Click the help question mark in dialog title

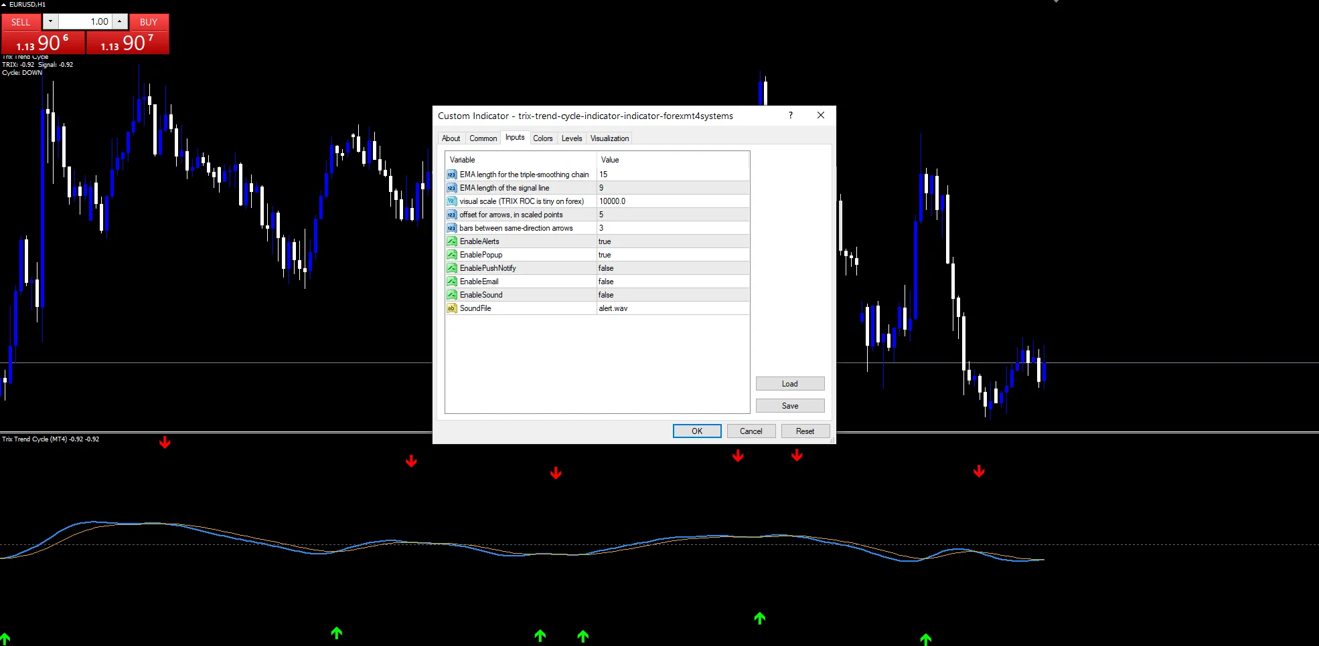coord(791,115)
